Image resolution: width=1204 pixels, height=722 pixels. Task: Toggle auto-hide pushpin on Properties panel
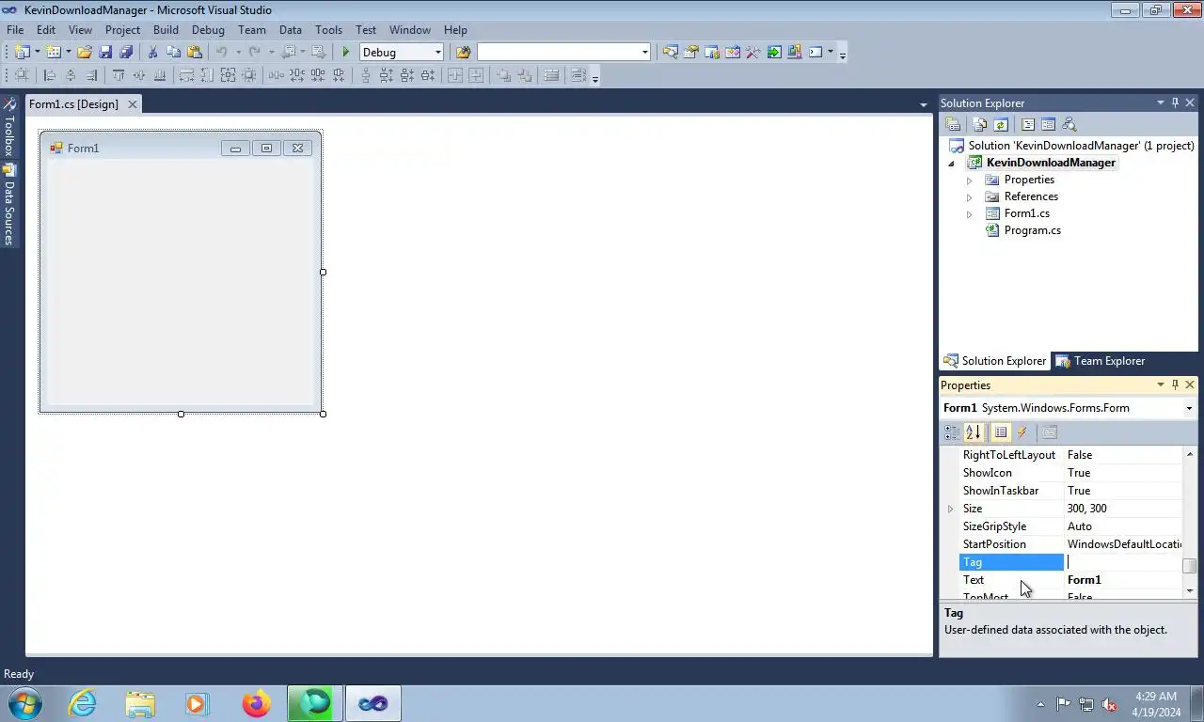(x=1175, y=385)
